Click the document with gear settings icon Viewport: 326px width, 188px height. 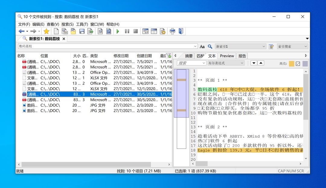163,31
